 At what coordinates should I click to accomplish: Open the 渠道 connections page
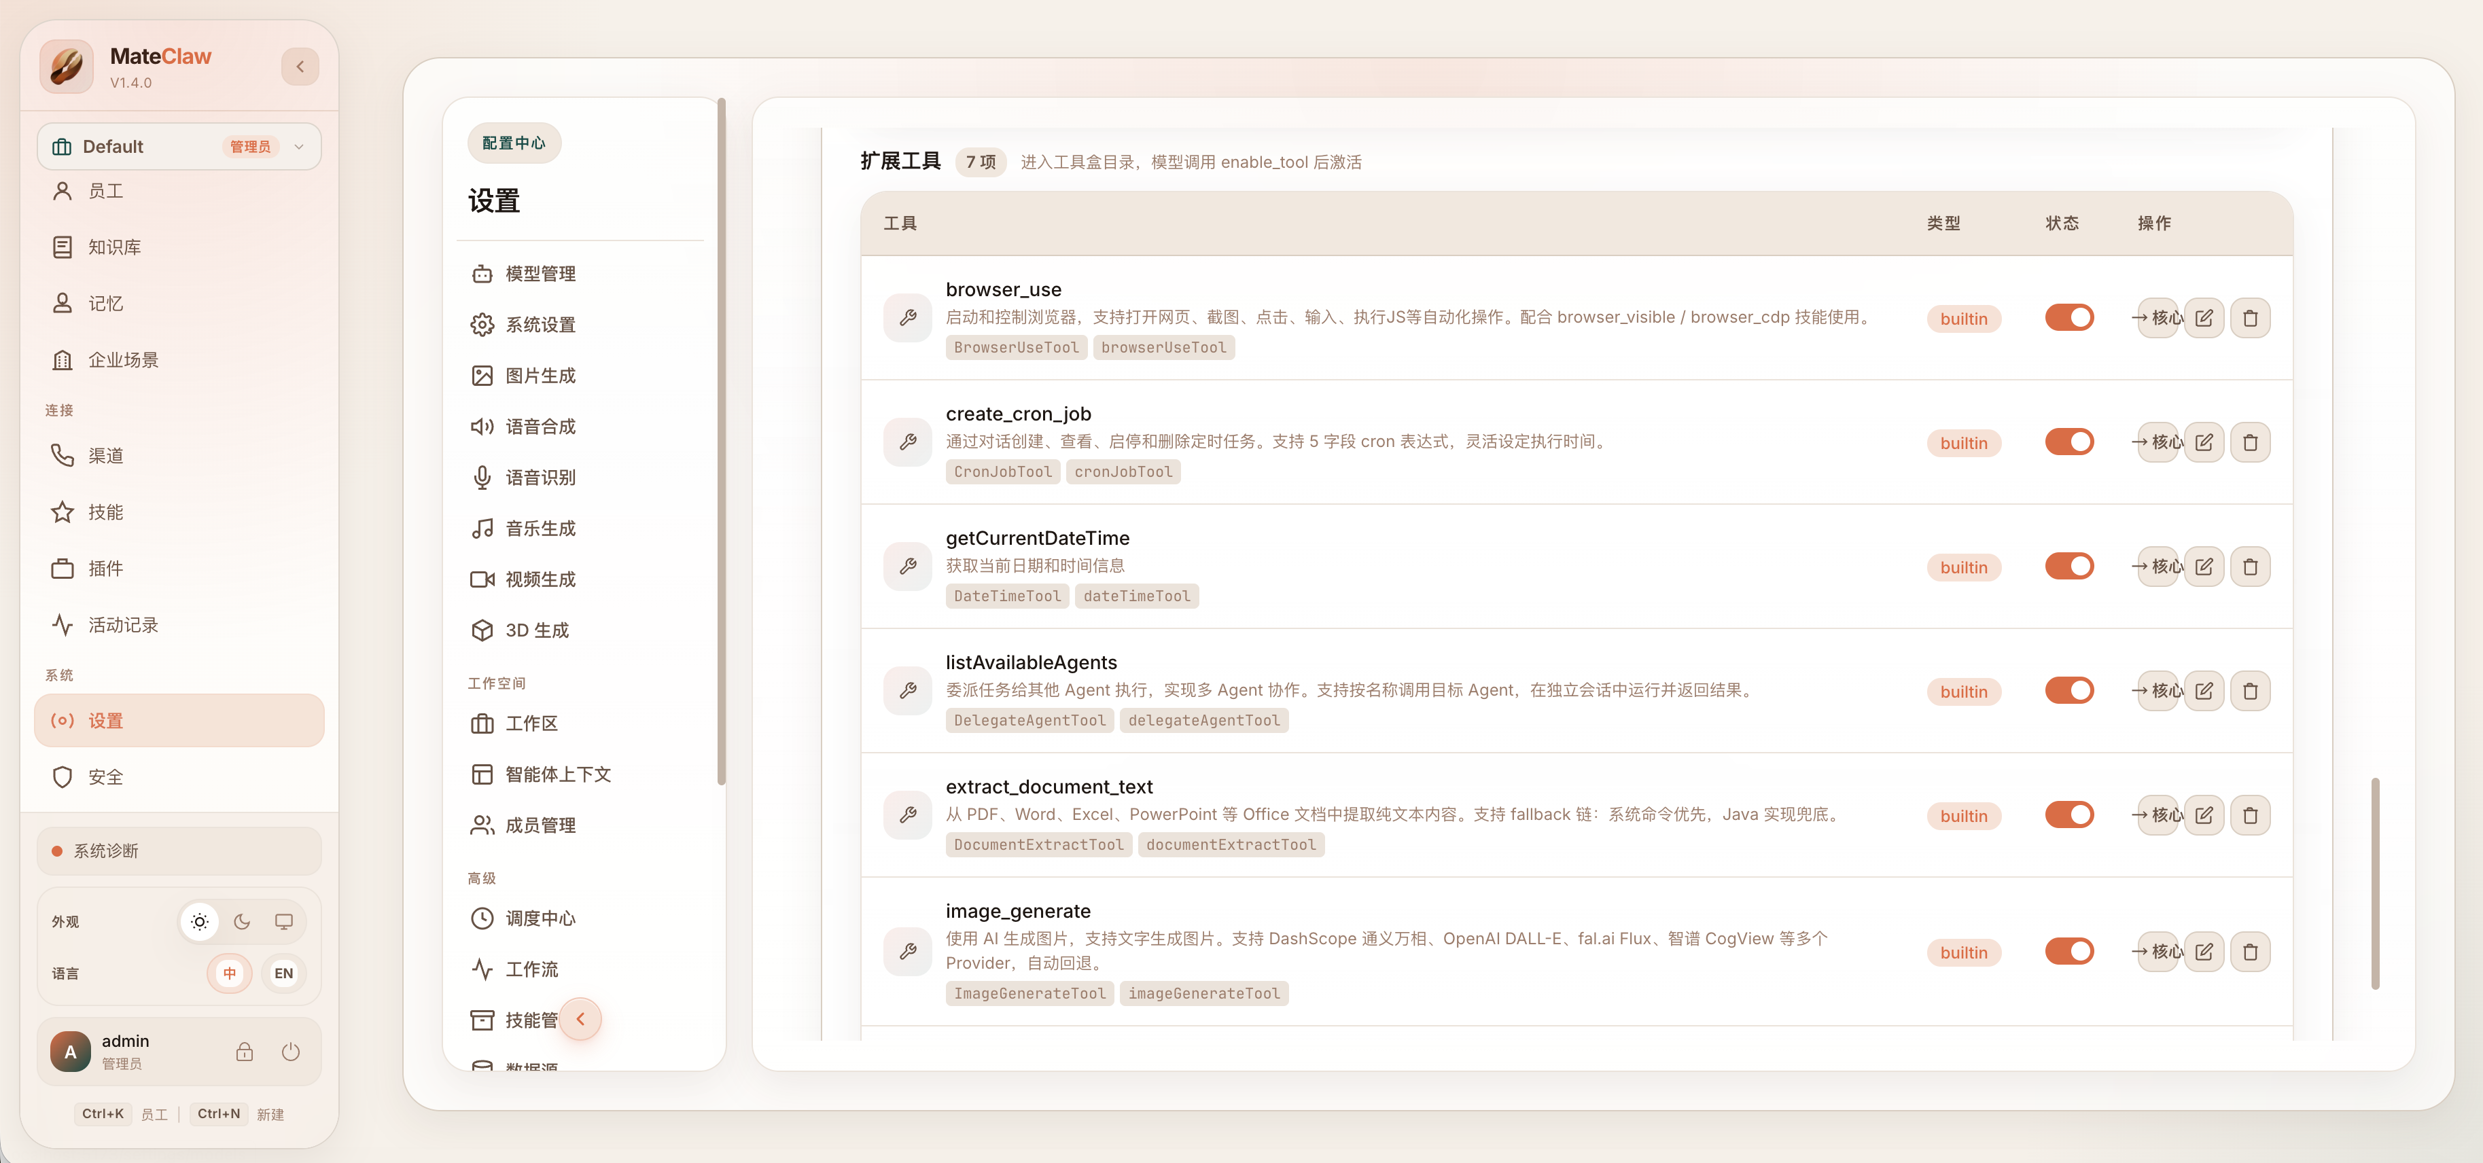[179, 456]
